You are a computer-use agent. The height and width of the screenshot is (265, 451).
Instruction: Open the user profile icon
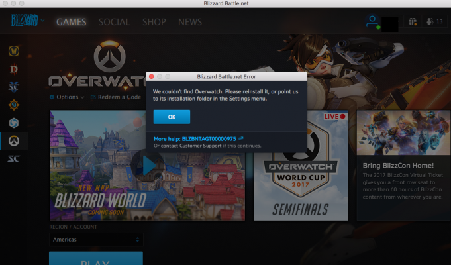[x=372, y=21]
